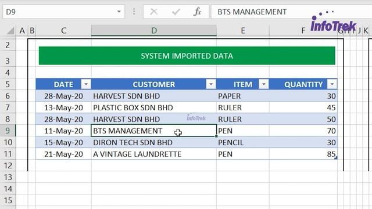Viewport: 372px width, 209px height.
Task: Select column header D
Action: click(154, 31)
